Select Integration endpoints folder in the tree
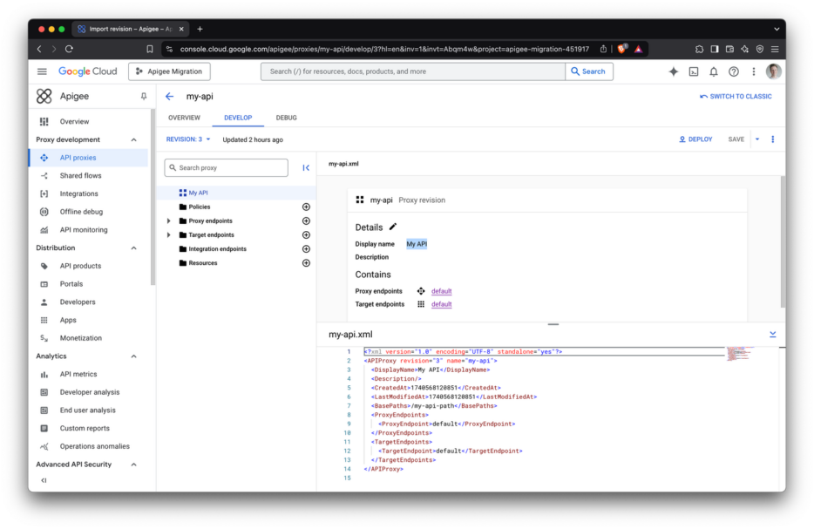The height and width of the screenshot is (529, 814). pyautogui.click(x=217, y=248)
